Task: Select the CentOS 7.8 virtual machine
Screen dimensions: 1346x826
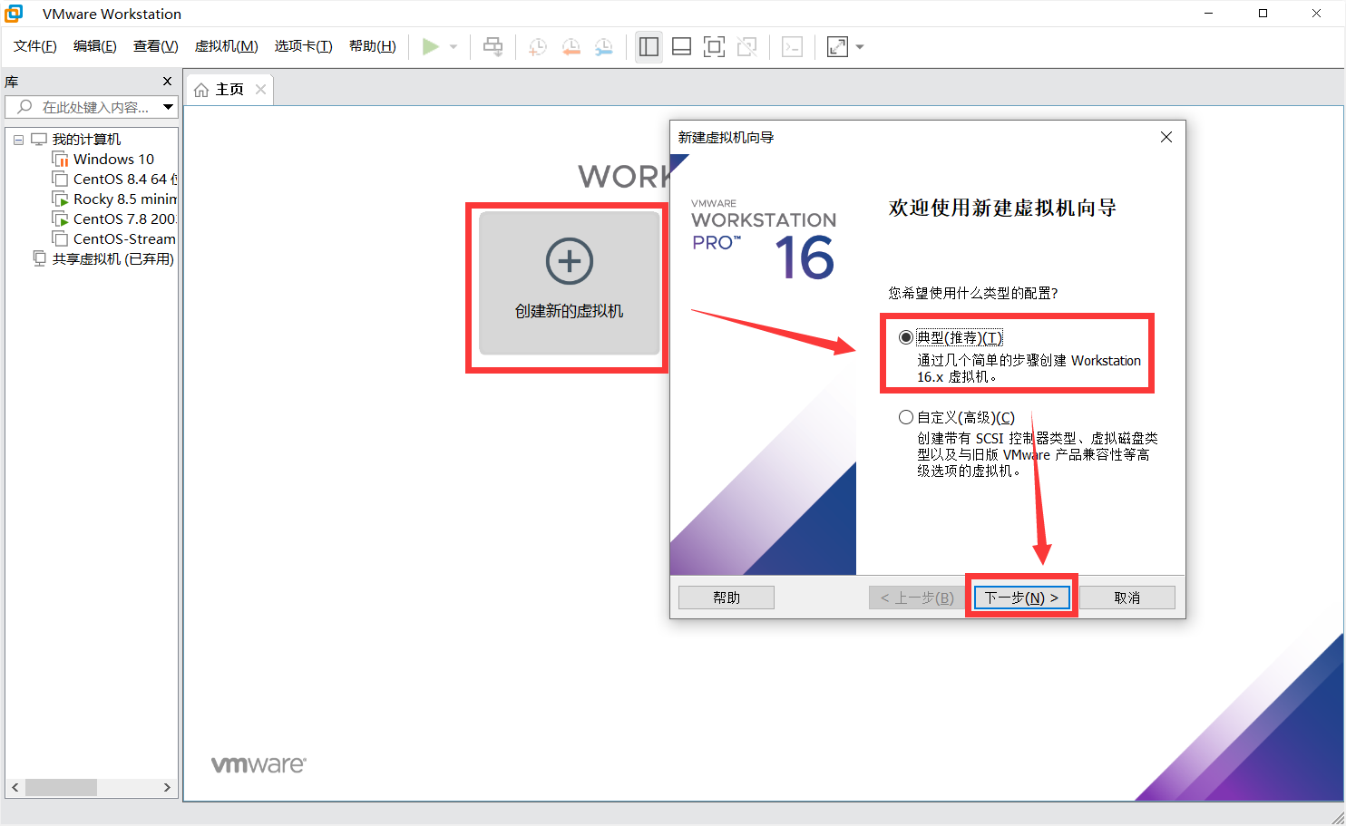Action: (125, 219)
